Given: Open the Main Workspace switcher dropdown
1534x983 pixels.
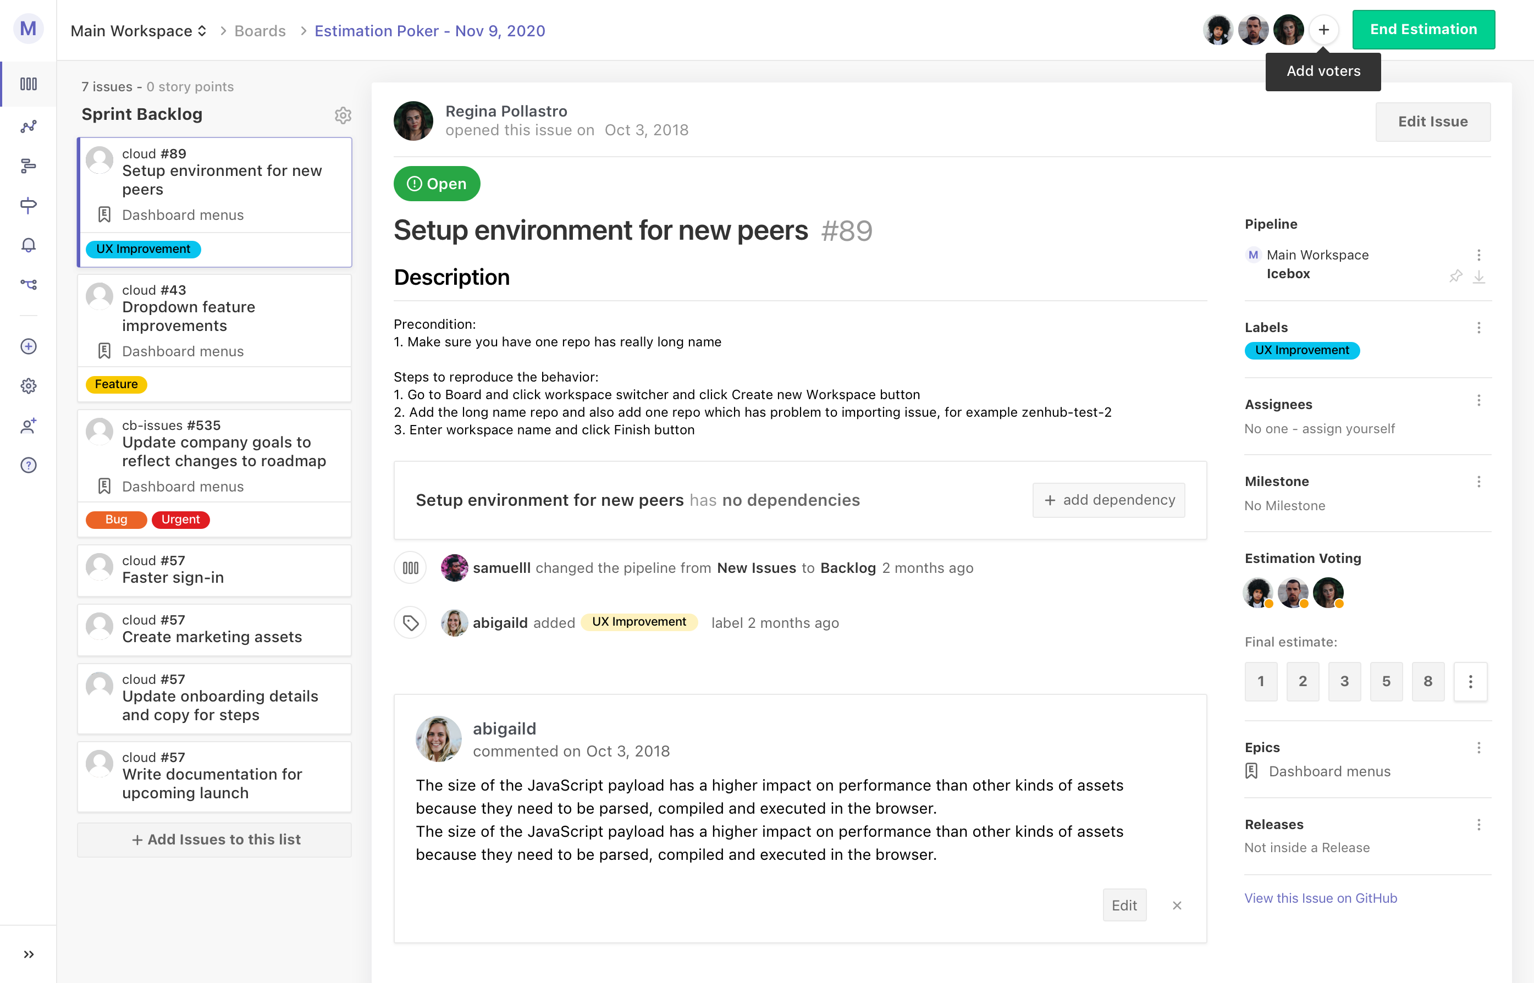Looking at the screenshot, I should [x=139, y=31].
